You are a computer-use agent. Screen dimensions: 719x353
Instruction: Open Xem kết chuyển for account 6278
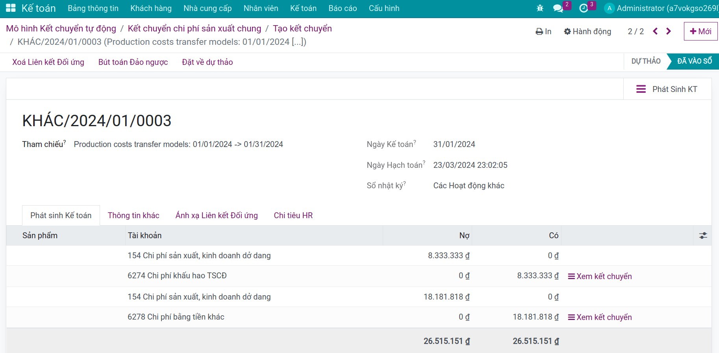point(600,317)
